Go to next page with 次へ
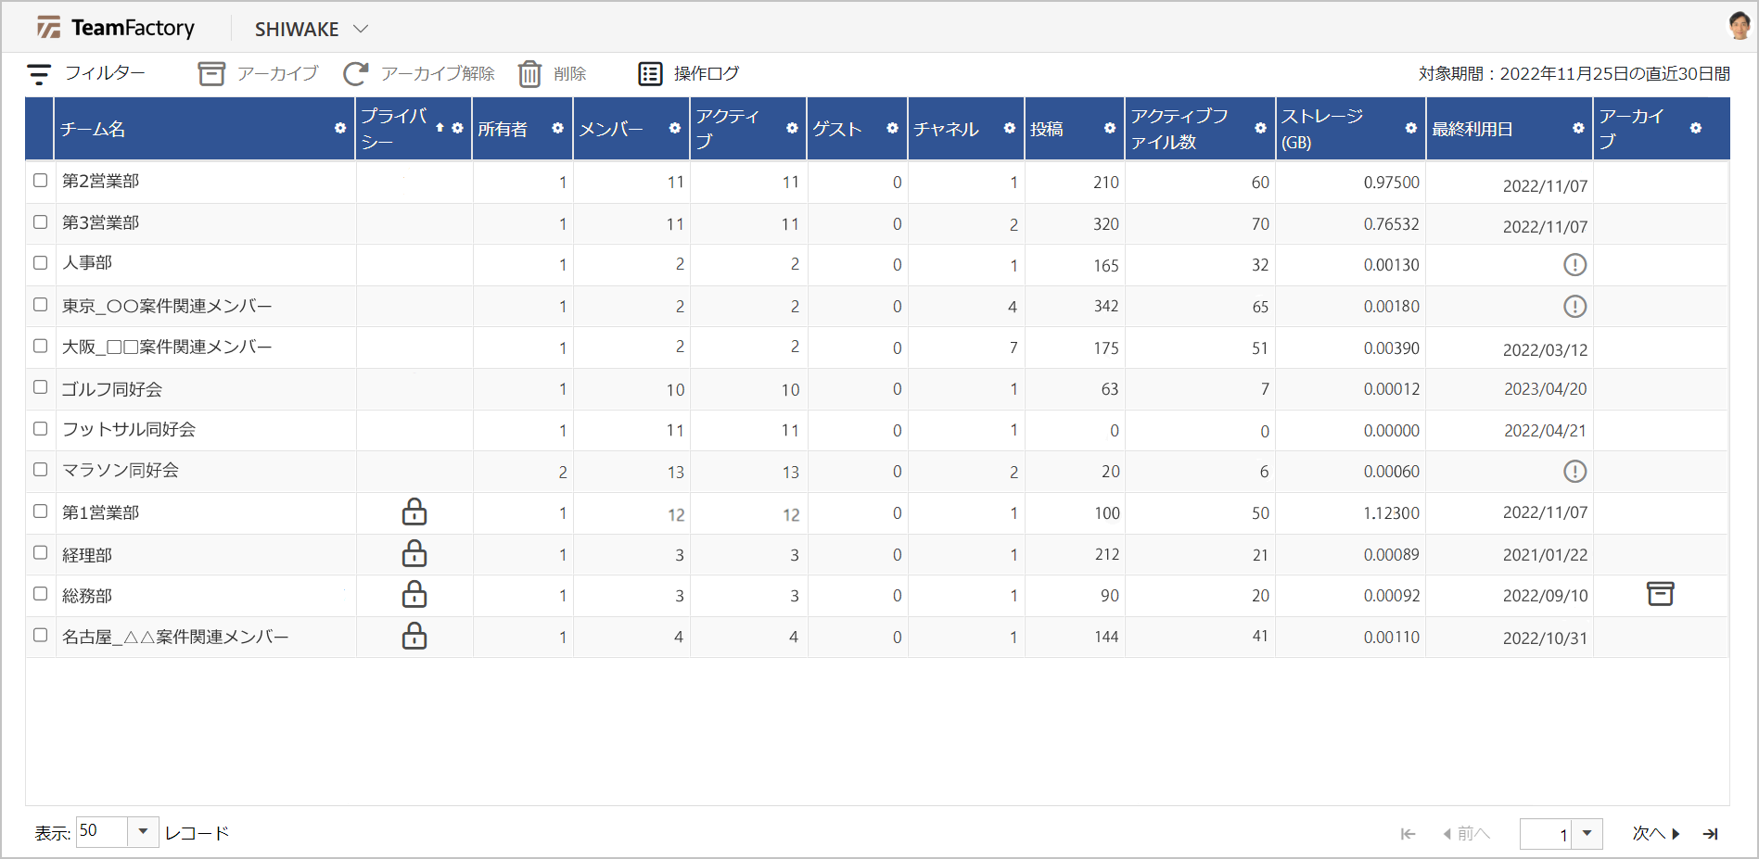This screenshot has height=859, width=1759. tap(1656, 834)
